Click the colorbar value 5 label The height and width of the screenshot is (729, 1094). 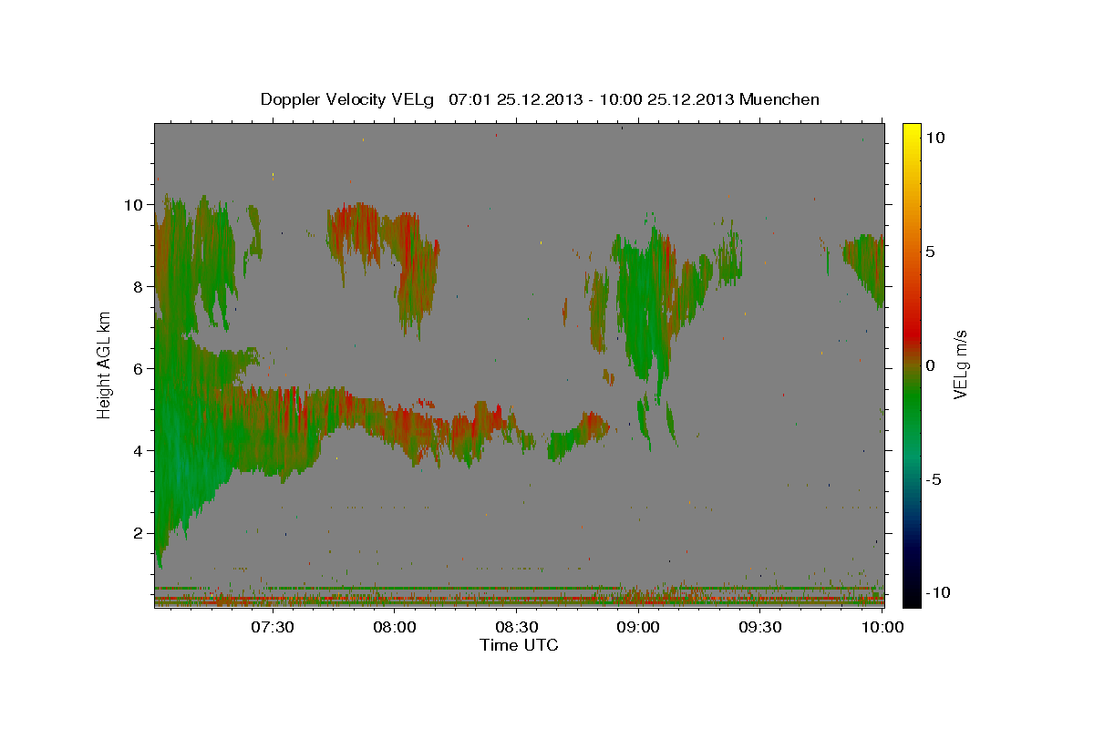(930, 252)
